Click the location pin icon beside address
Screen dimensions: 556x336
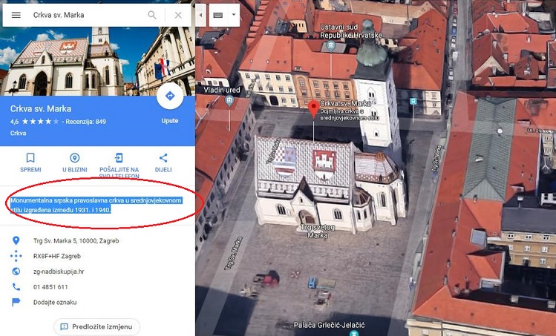16,240
